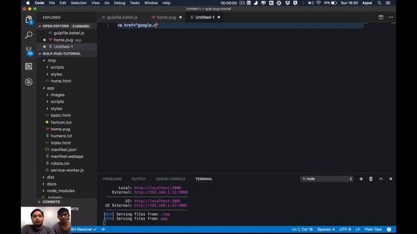Click the volume icon in menu bar
Image resolution: width=417 pixels, height=234 pixels.
(x=310, y=3)
